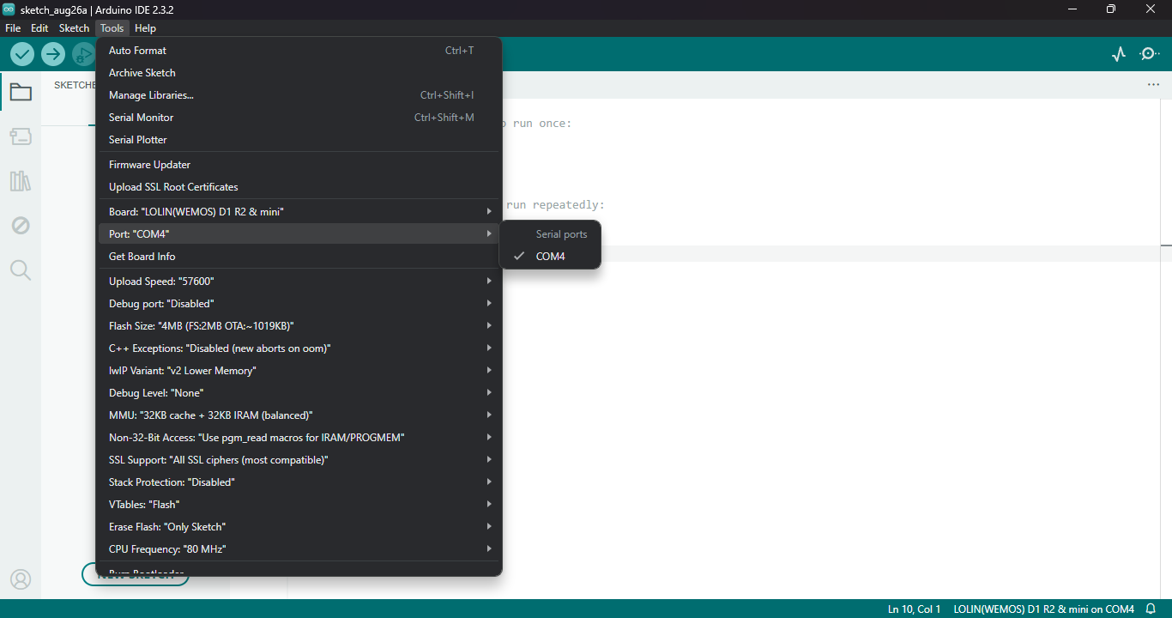Choose Upload SSL Root Certificates entry
This screenshot has width=1172, height=618.
pyautogui.click(x=299, y=187)
